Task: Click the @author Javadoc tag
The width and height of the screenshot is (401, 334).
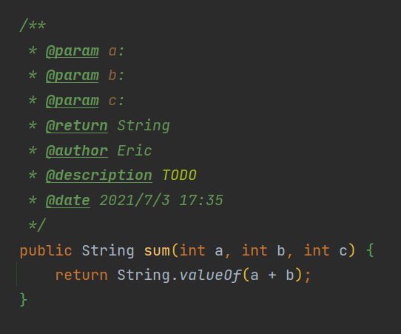Action: [77, 150]
